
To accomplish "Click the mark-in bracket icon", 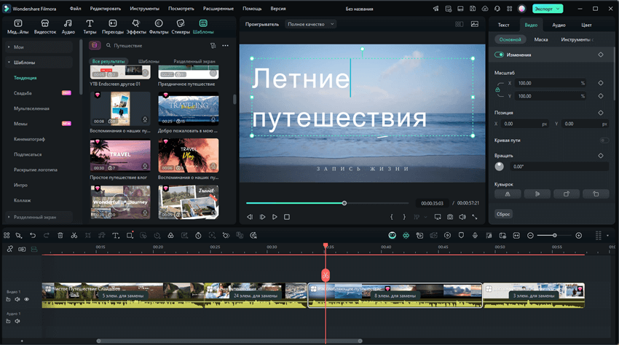I will click(392, 217).
